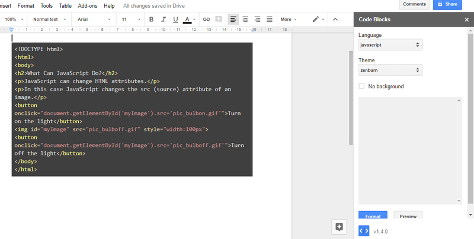
Task: Click the Code Blocks logo icon
Action: pos(364,231)
